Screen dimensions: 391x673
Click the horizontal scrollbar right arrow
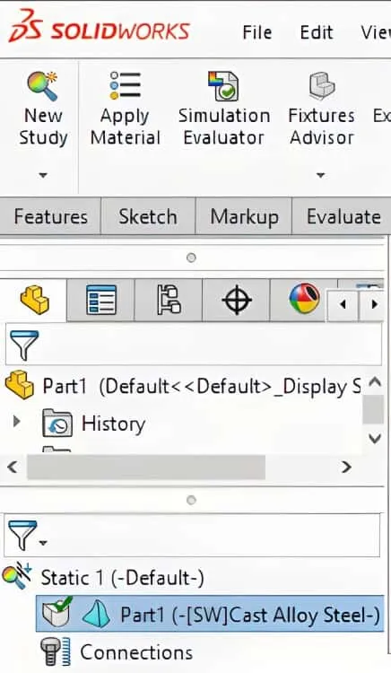[346, 467]
